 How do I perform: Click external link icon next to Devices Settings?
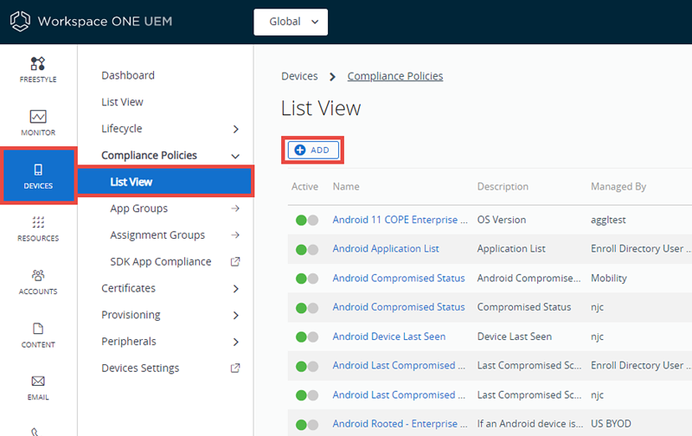tap(235, 368)
